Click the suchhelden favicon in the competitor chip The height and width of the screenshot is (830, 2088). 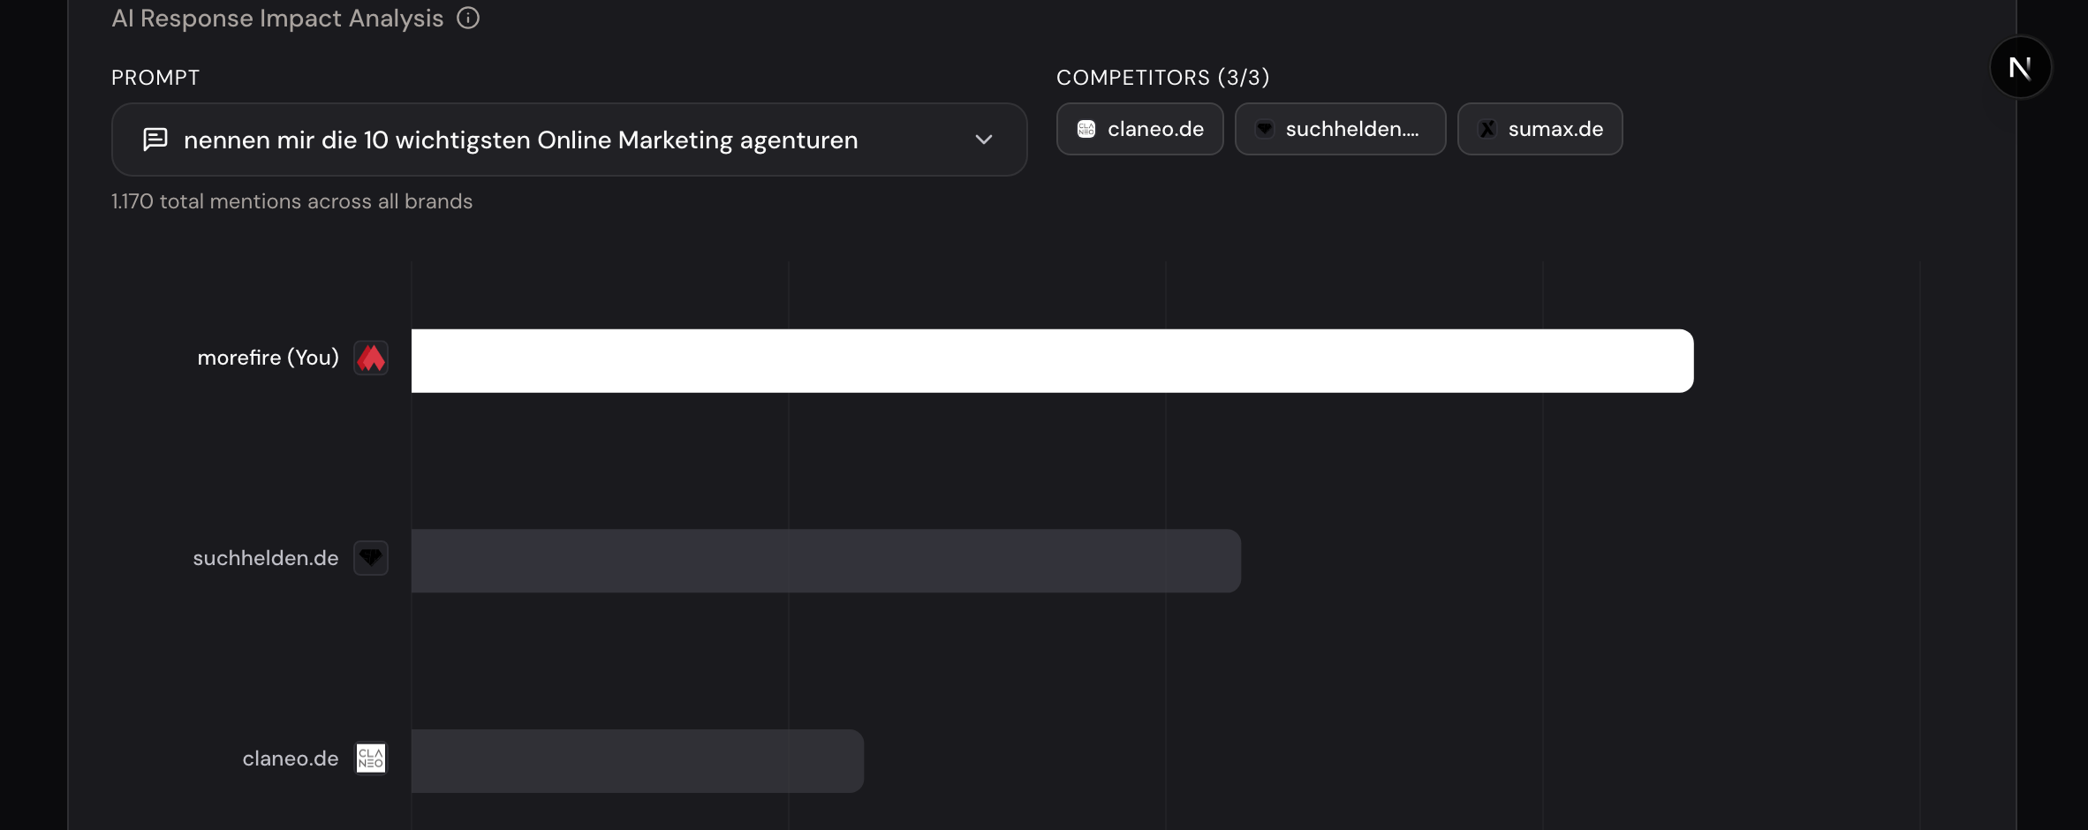[x=1265, y=129]
